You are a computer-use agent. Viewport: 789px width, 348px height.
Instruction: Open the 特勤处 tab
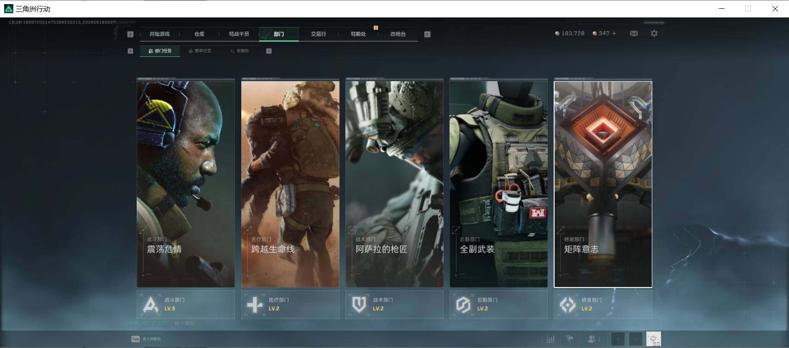358,34
